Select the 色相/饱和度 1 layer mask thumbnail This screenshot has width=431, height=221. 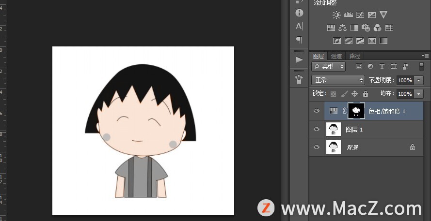[356, 111]
